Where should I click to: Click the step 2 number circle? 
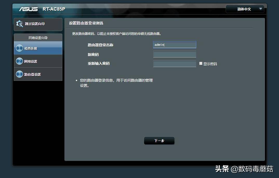tap(19, 61)
